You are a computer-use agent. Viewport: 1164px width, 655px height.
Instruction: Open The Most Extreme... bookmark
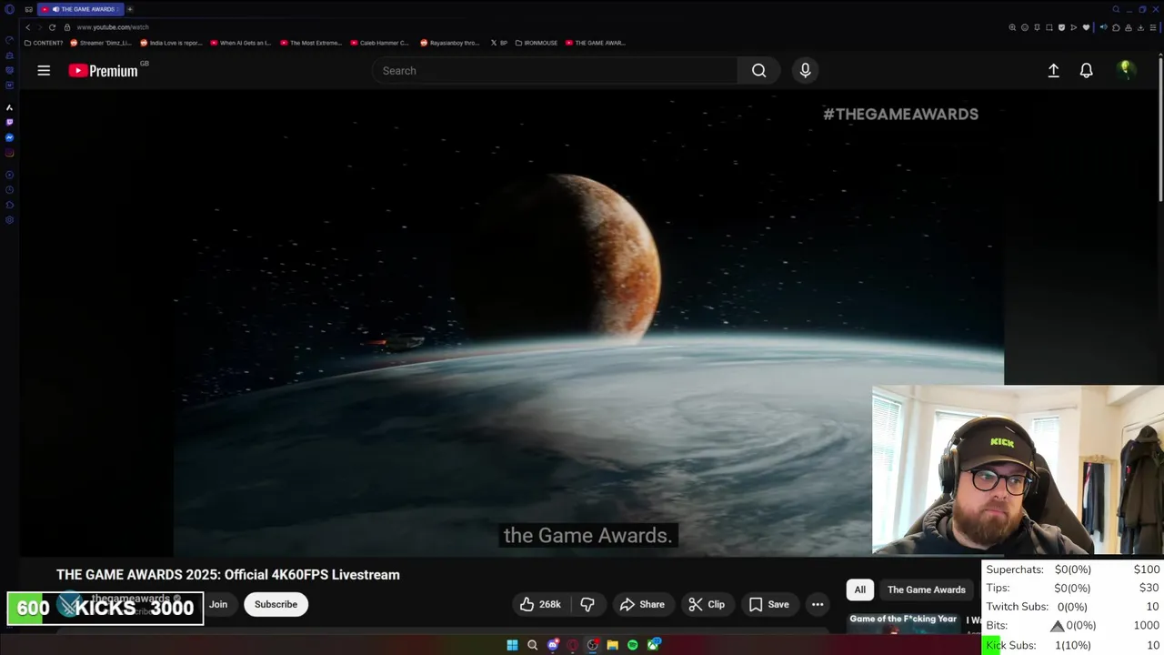(311, 43)
